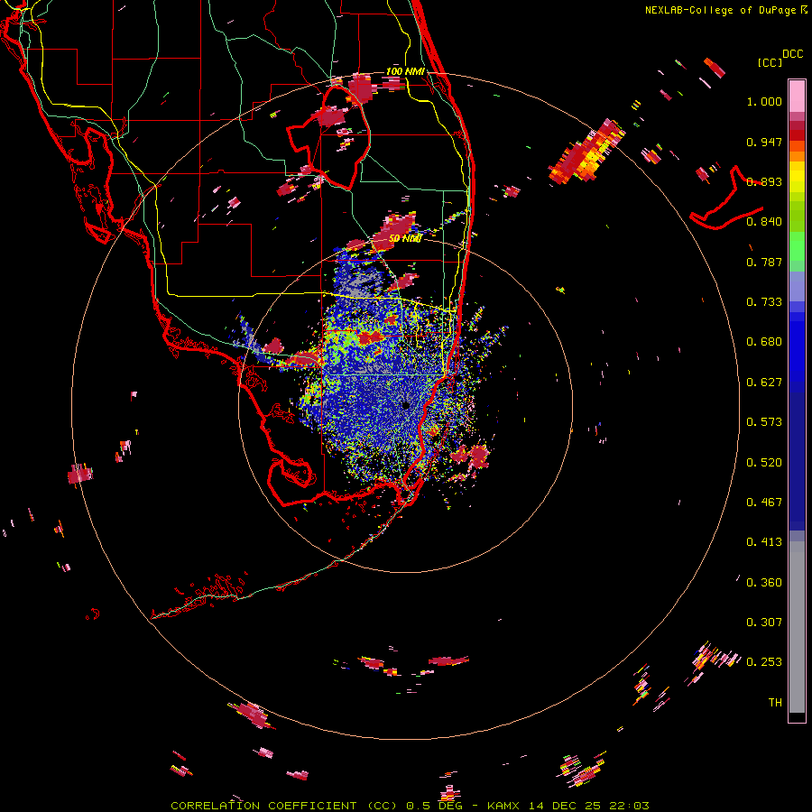Select the 0.947 legend value
The image size is (812, 812).
(x=764, y=142)
